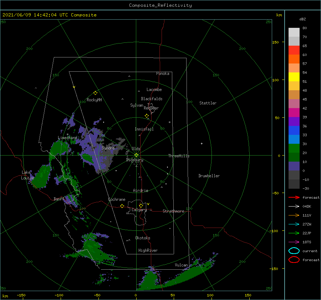This screenshot has height=300, width=321.
Task: Select the white plus marker north of Drumheller
Action: coord(202,143)
